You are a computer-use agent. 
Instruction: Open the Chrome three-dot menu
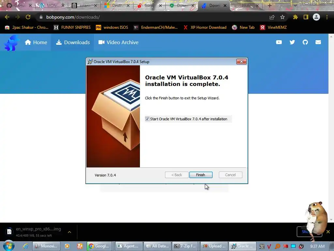(x=327, y=17)
